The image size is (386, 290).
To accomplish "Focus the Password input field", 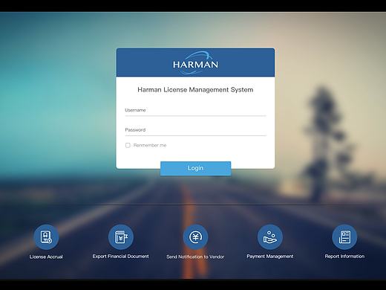I will click(195, 130).
